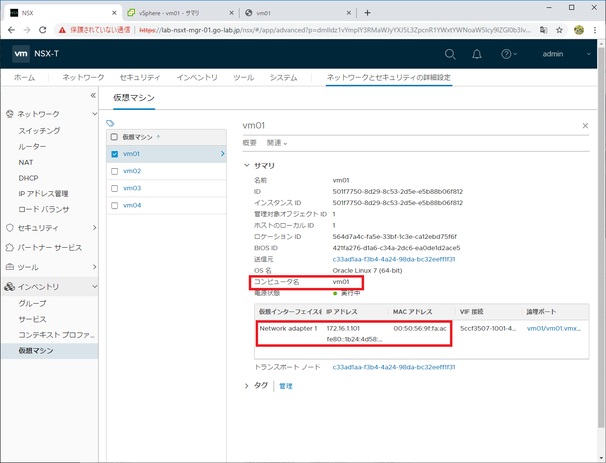Expand the タグ section

click(247, 386)
